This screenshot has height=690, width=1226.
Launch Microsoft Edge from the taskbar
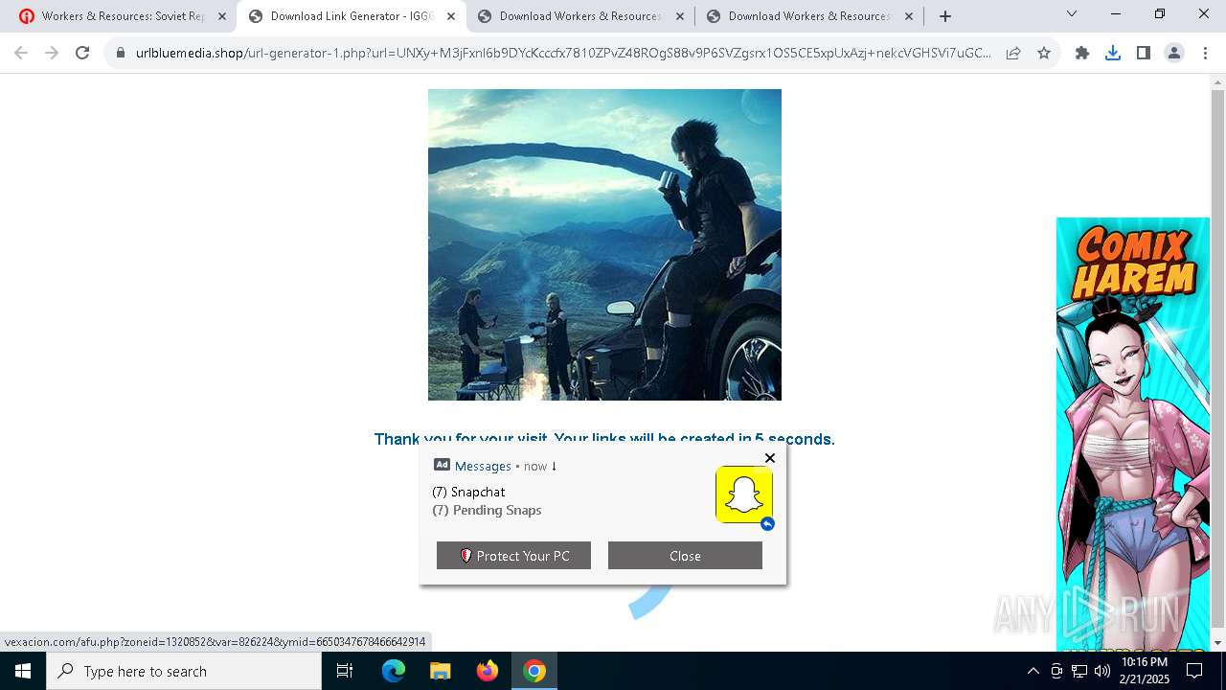[x=394, y=671]
